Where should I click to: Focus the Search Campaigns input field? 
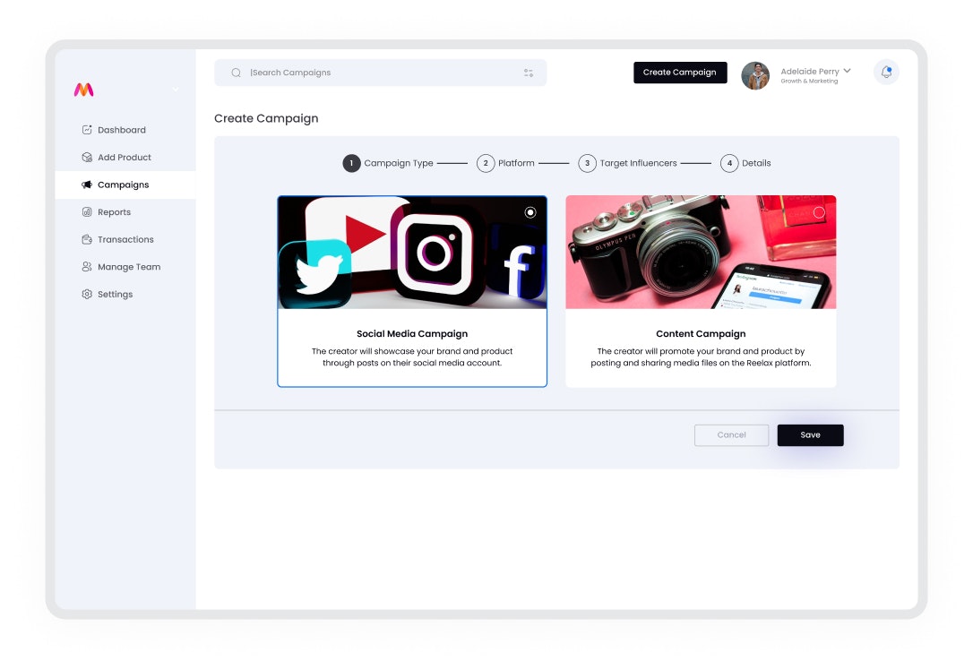click(x=381, y=73)
